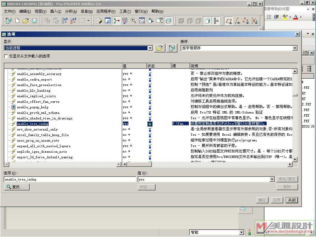Click the options list vertical scrollbar thumb
This screenshot has width=316, height=237.
click(x=295, y=95)
